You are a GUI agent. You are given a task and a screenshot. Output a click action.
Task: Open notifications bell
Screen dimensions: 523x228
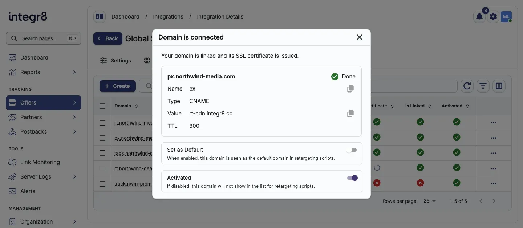[479, 17]
